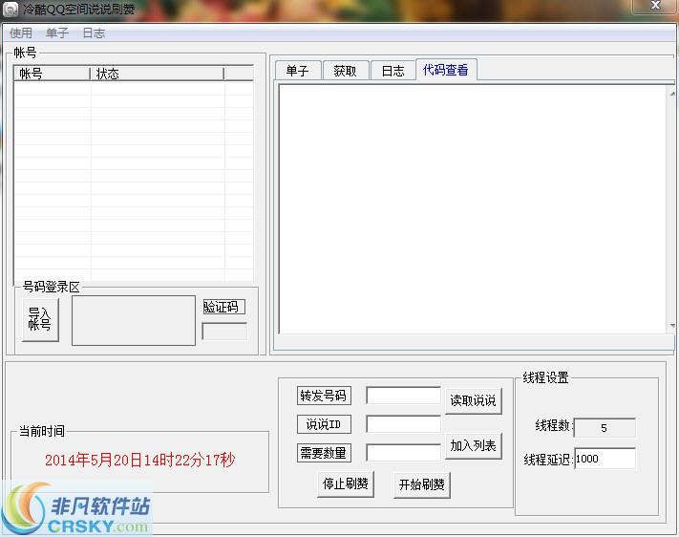Click the 读取说说 button

coord(473,400)
